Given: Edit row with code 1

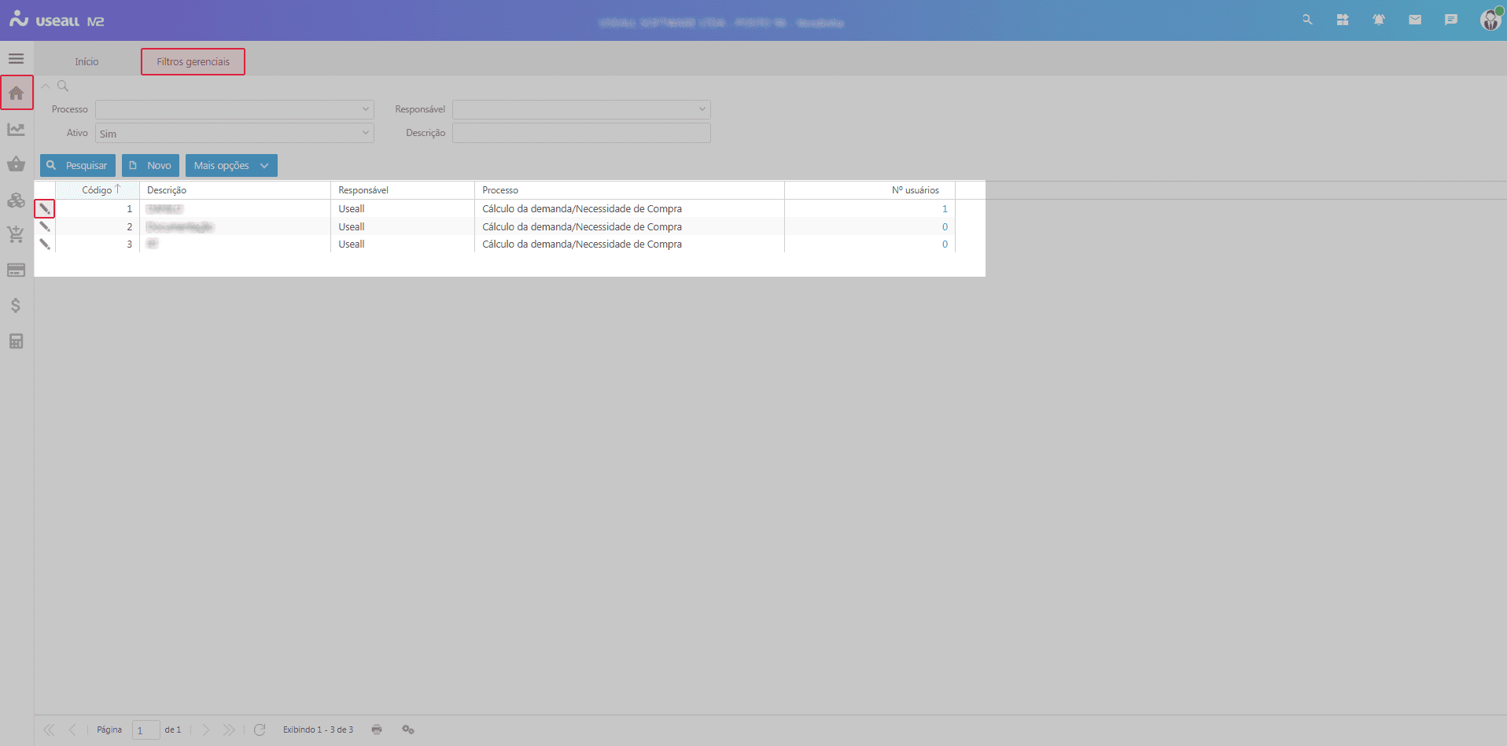Looking at the screenshot, I should point(45,209).
